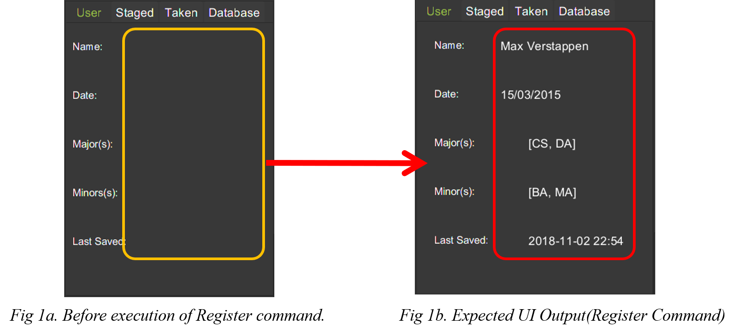The width and height of the screenshot is (736, 335).
Task: Click Name: label in Fig 1a panel
Action: (87, 47)
